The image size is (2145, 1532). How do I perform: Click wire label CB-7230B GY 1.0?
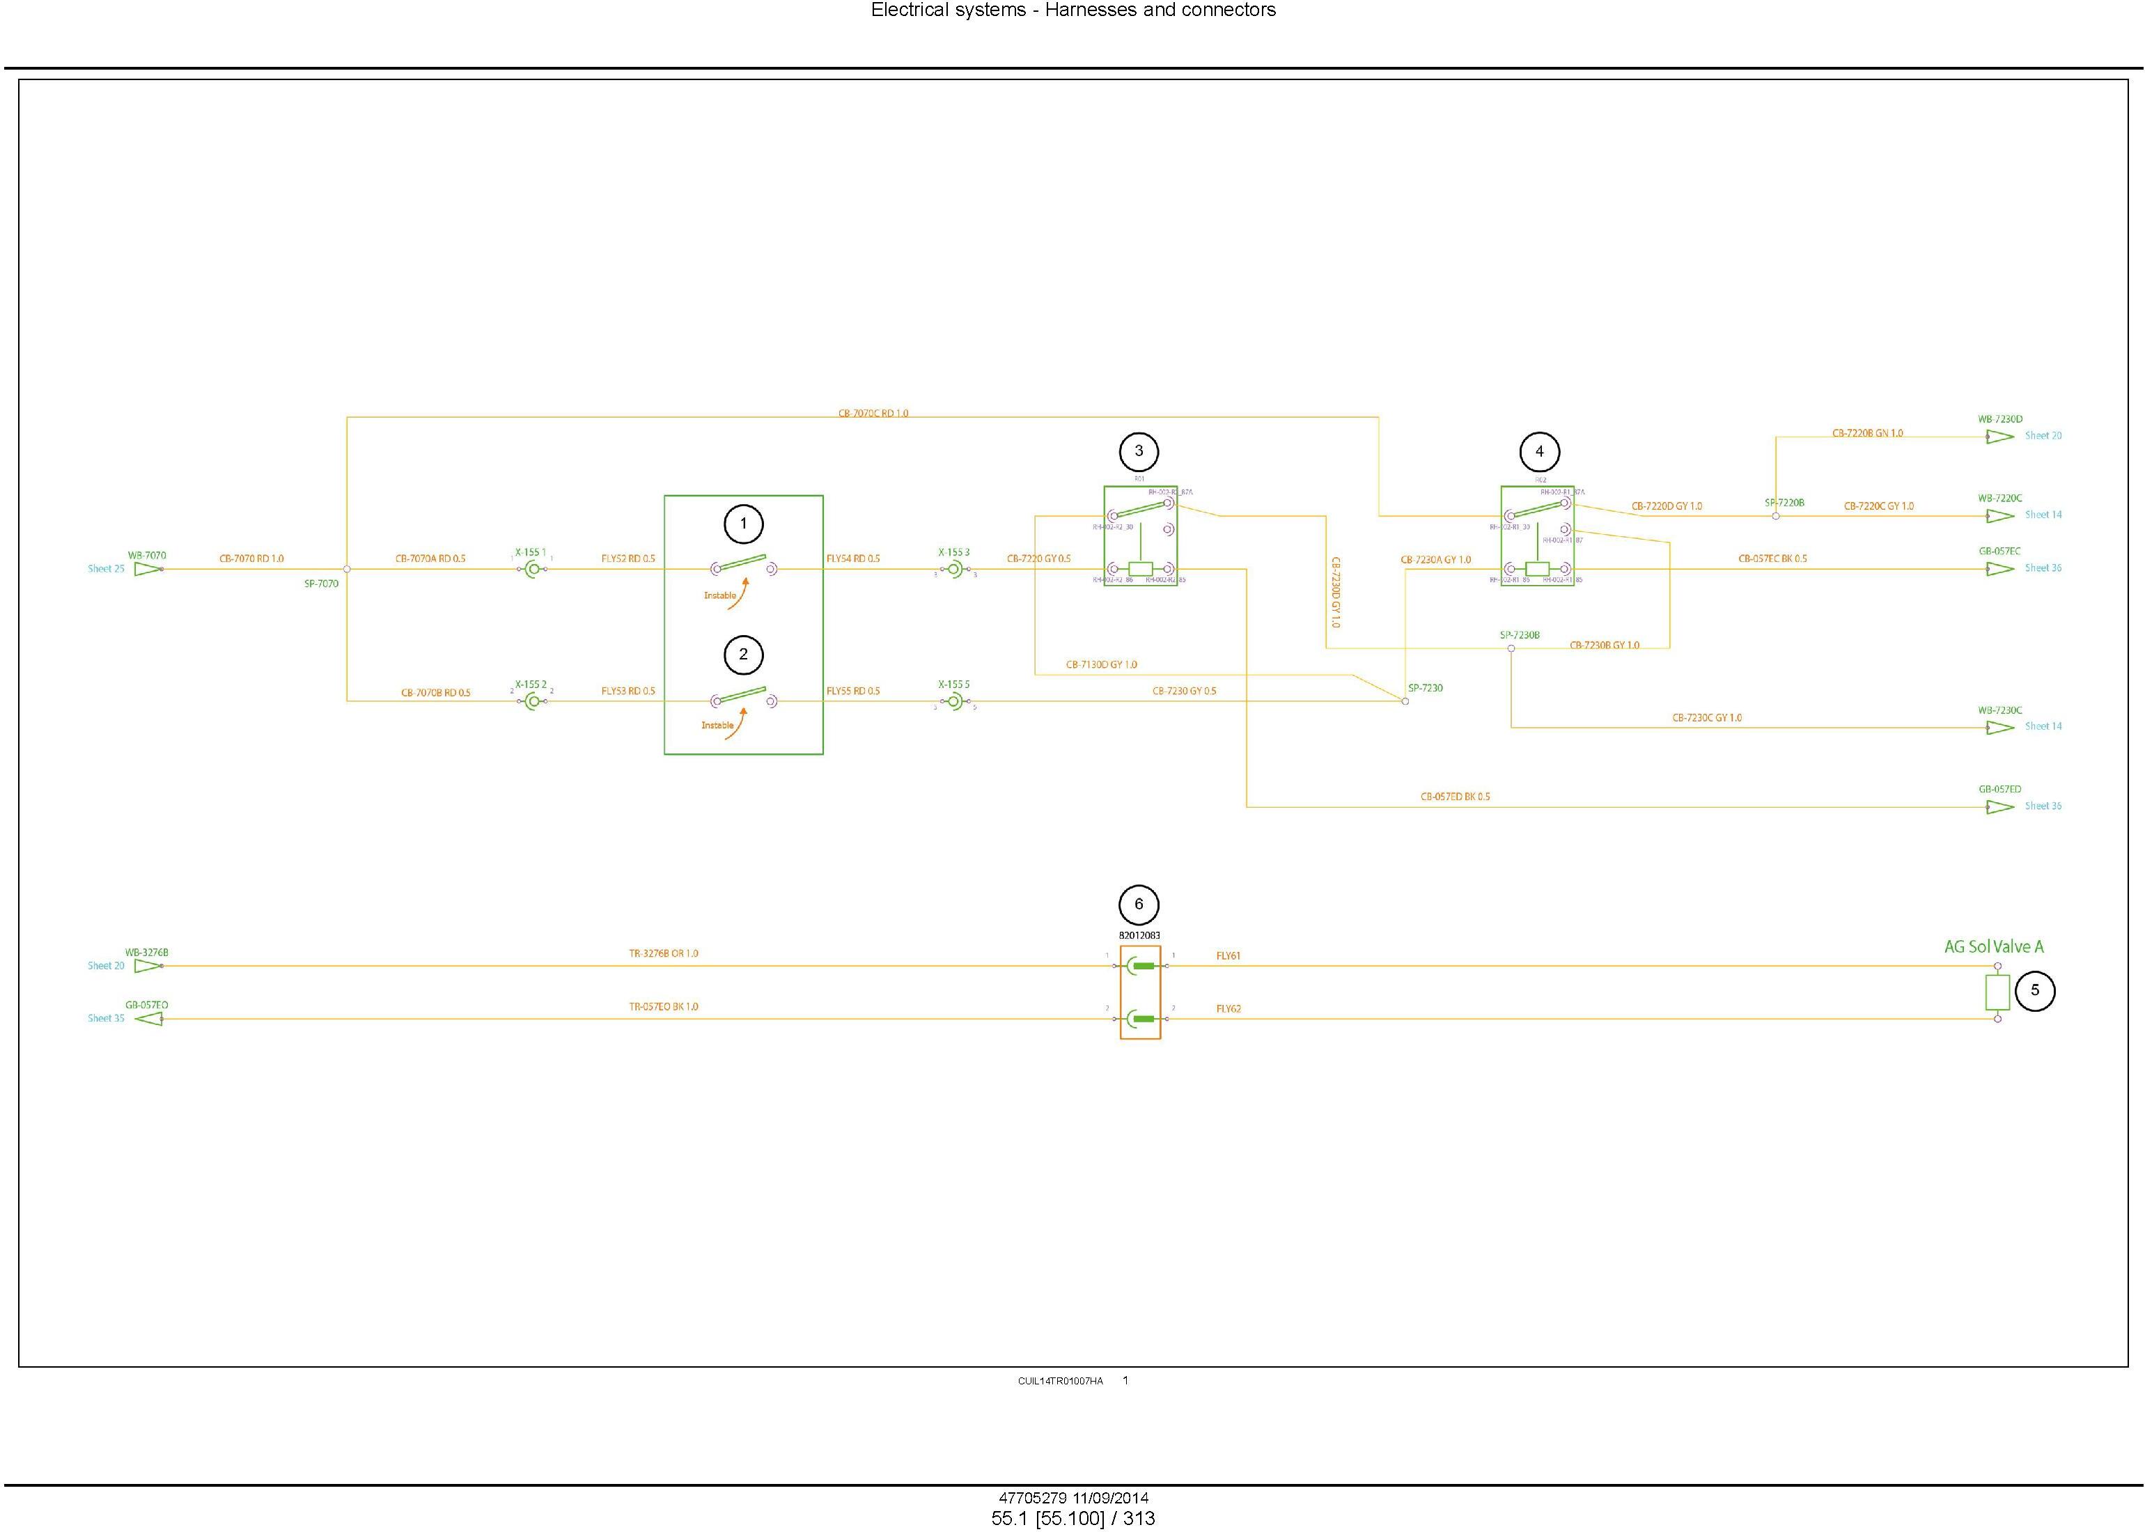tap(1605, 646)
